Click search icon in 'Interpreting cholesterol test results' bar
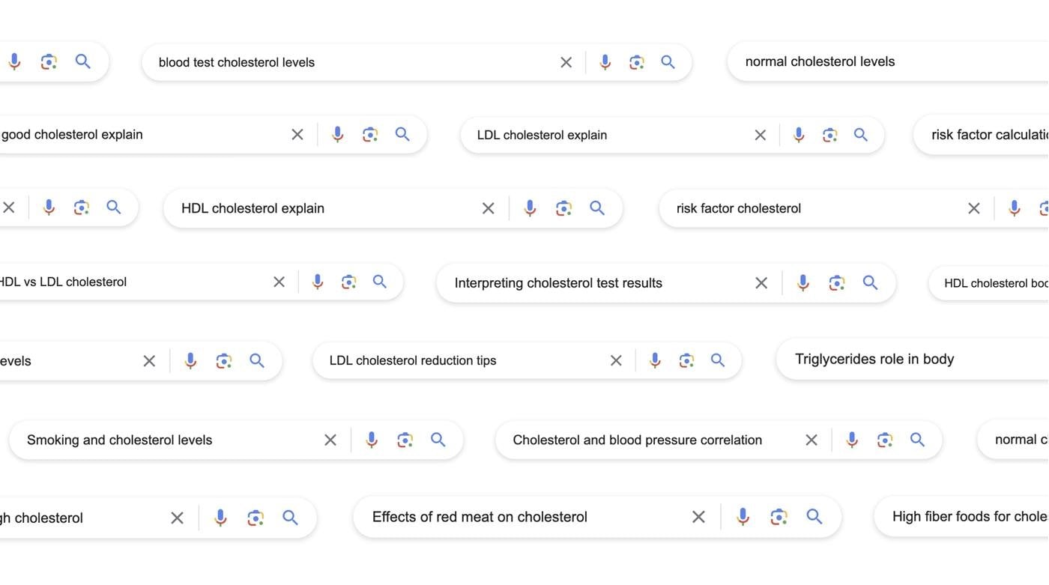 click(870, 283)
